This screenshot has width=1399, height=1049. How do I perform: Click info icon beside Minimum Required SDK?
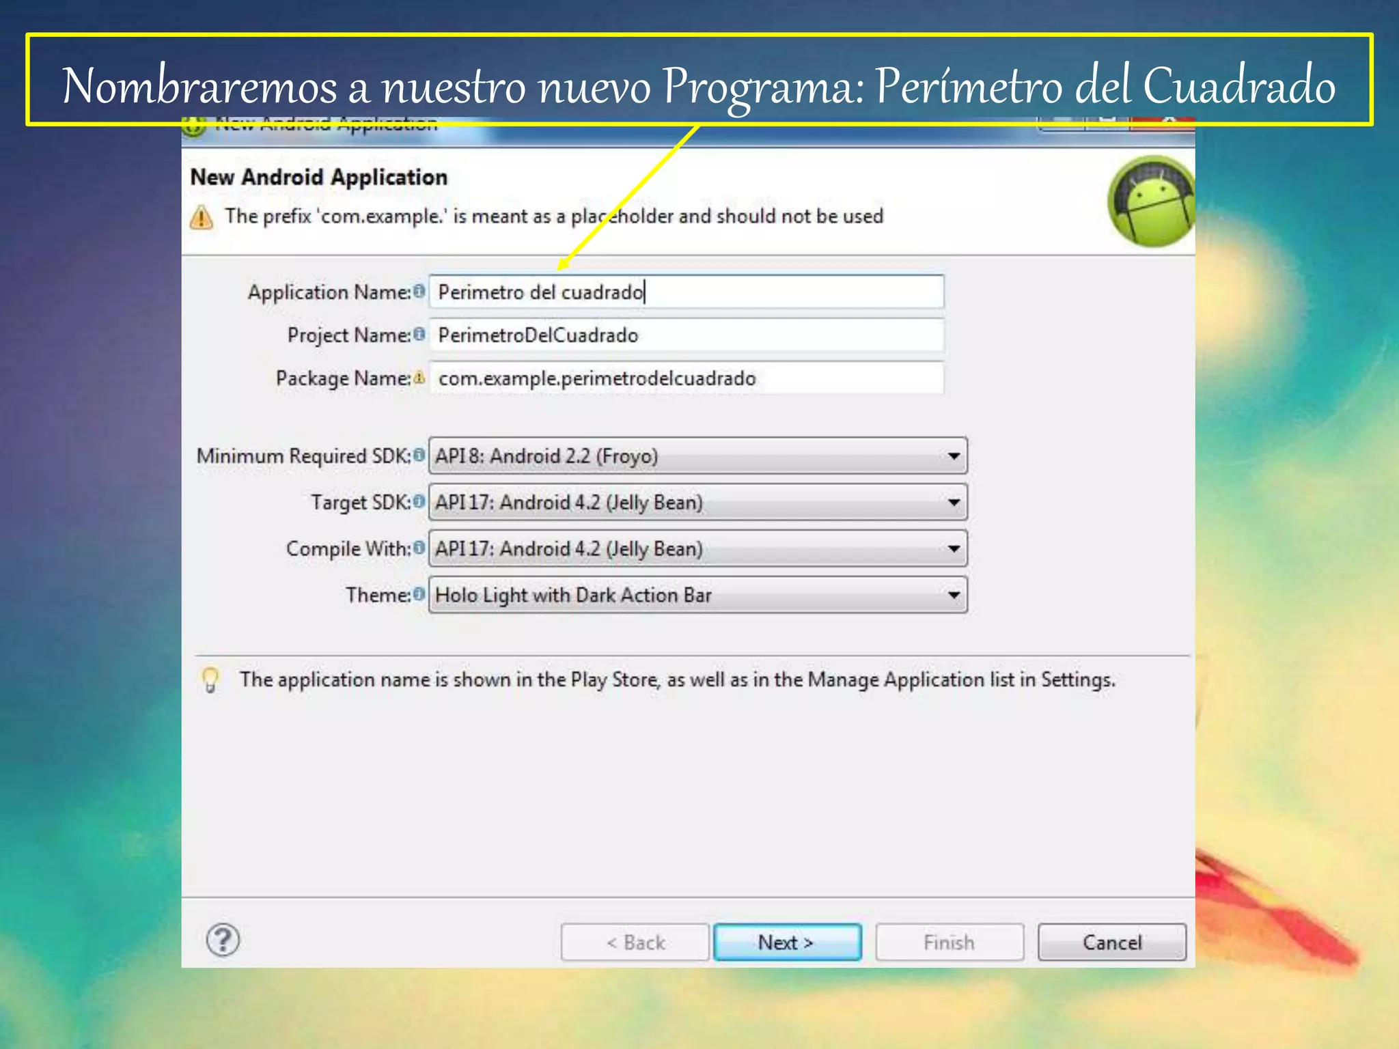point(419,455)
